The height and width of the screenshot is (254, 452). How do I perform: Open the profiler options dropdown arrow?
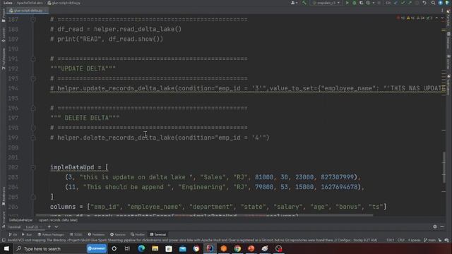point(373,3)
